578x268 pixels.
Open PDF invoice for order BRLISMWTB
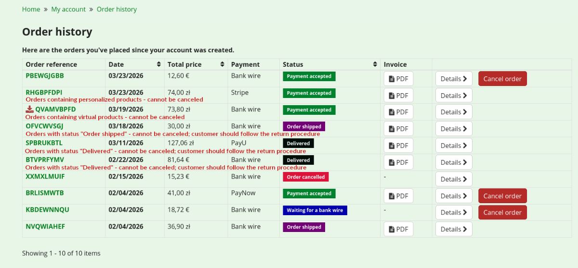pos(398,196)
